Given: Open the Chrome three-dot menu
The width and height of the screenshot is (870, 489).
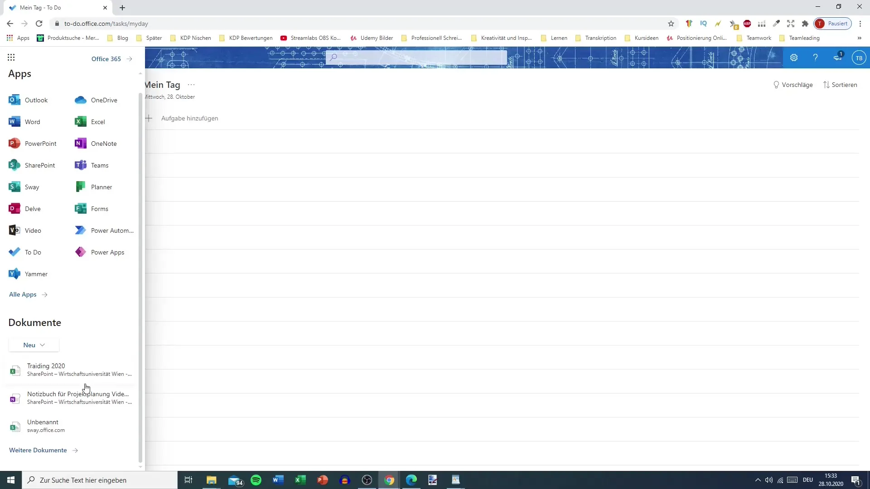Looking at the screenshot, I should pos(860,24).
